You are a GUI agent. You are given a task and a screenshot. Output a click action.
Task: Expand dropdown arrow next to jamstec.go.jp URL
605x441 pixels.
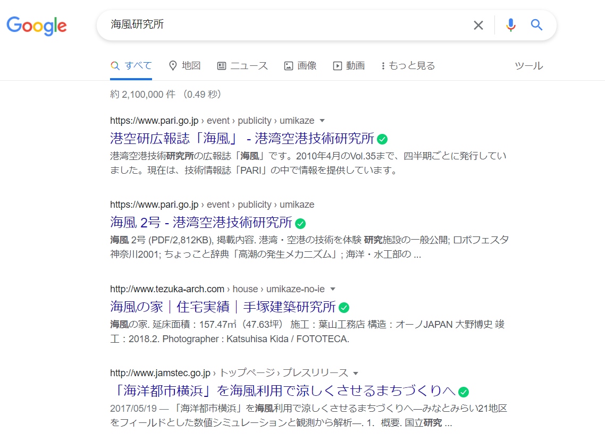tap(356, 373)
